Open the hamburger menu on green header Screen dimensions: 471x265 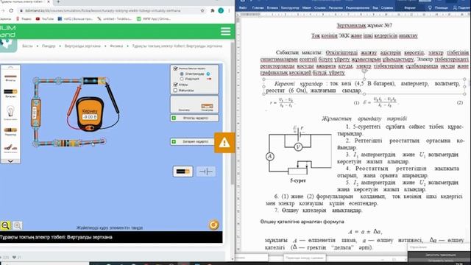(225, 31)
